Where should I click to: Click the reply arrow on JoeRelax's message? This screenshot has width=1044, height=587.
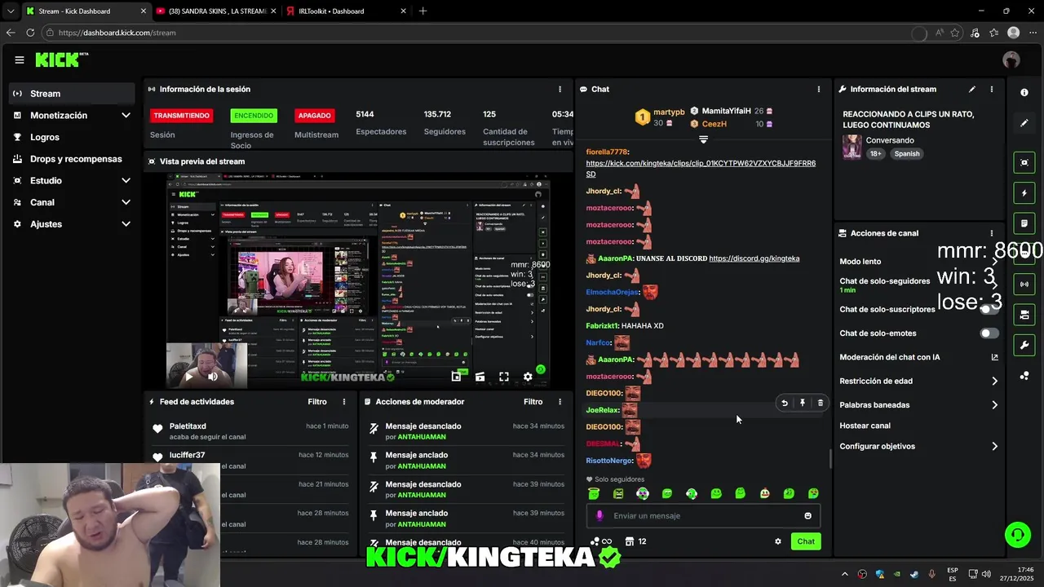785,403
